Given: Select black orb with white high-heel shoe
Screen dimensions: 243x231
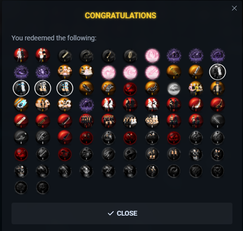Looking at the screenshot, I should [21, 137].
